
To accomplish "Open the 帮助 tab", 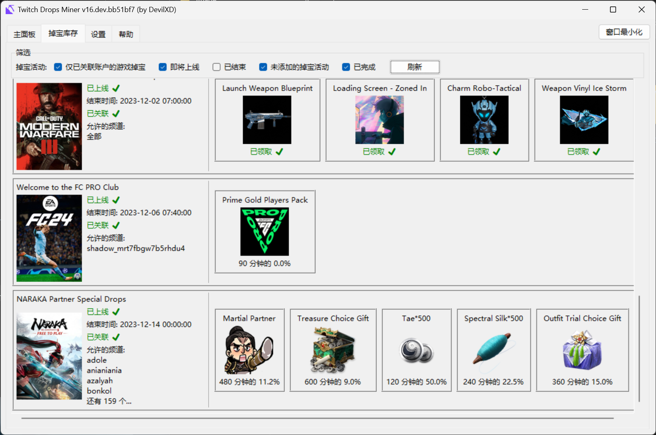I will click(126, 34).
